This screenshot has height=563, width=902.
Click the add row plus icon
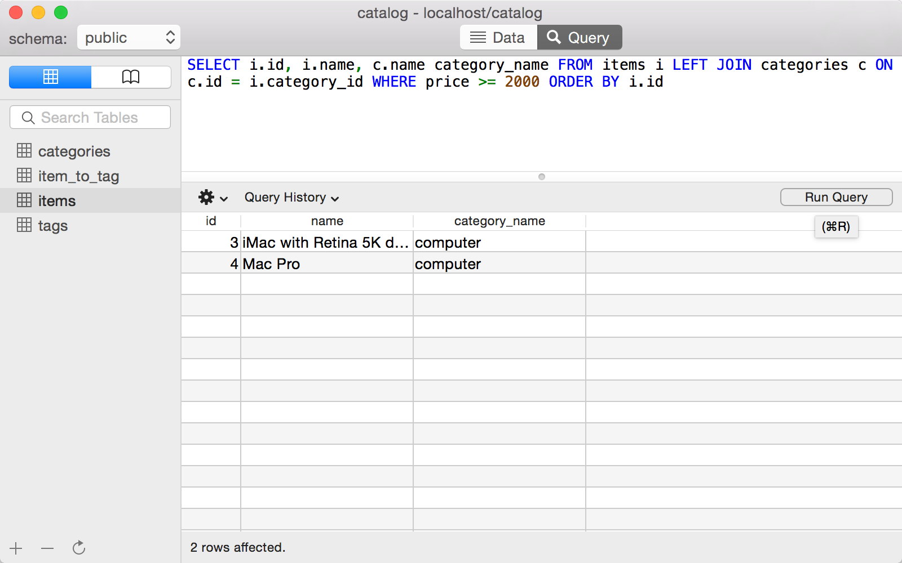16,548
